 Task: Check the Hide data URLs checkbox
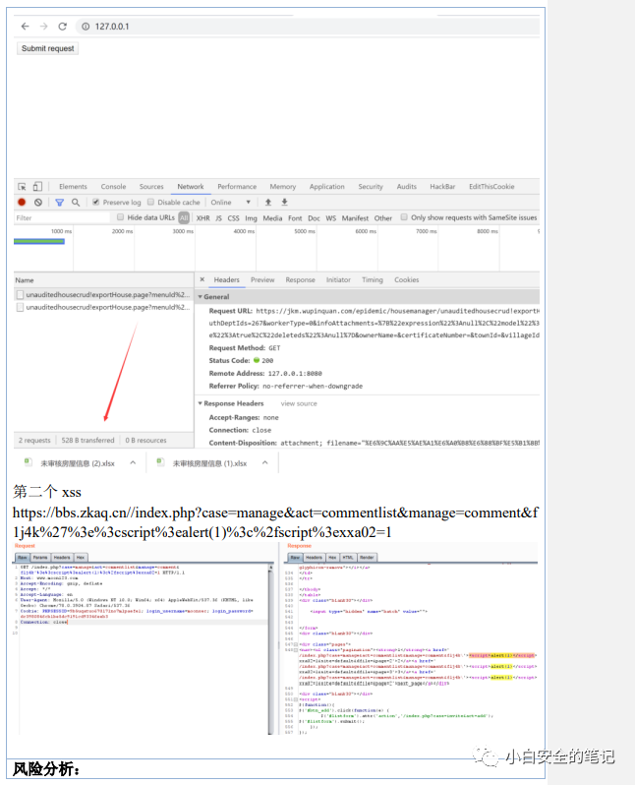coord(120,217)
